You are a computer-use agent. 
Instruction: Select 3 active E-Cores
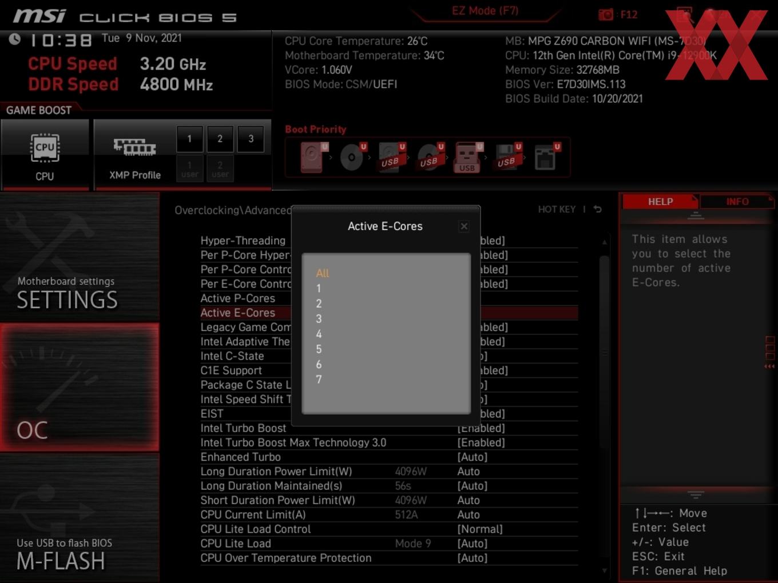tap(319, 319)
